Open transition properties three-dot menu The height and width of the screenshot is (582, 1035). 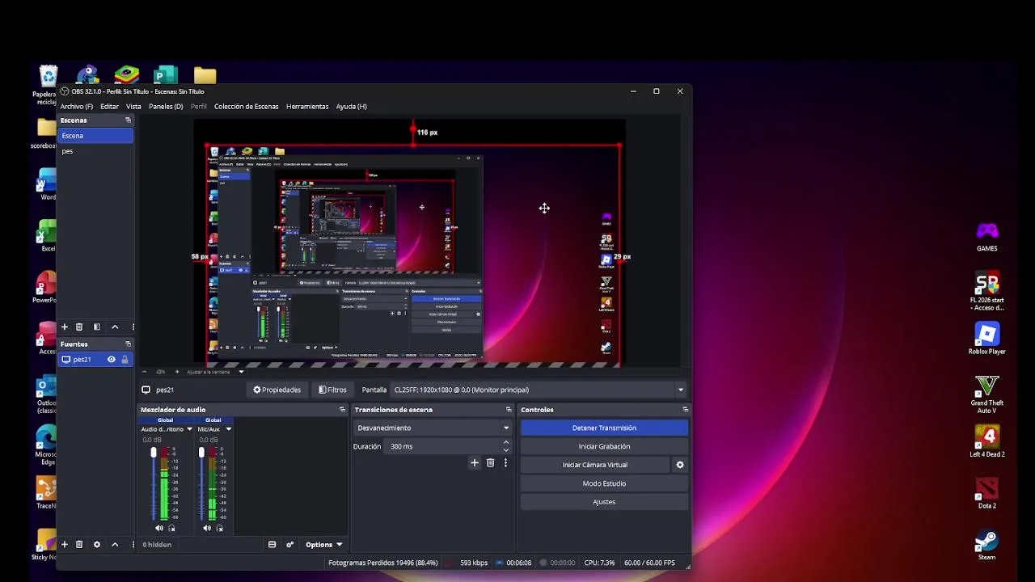pyautogui.click(x=505, y=463)
